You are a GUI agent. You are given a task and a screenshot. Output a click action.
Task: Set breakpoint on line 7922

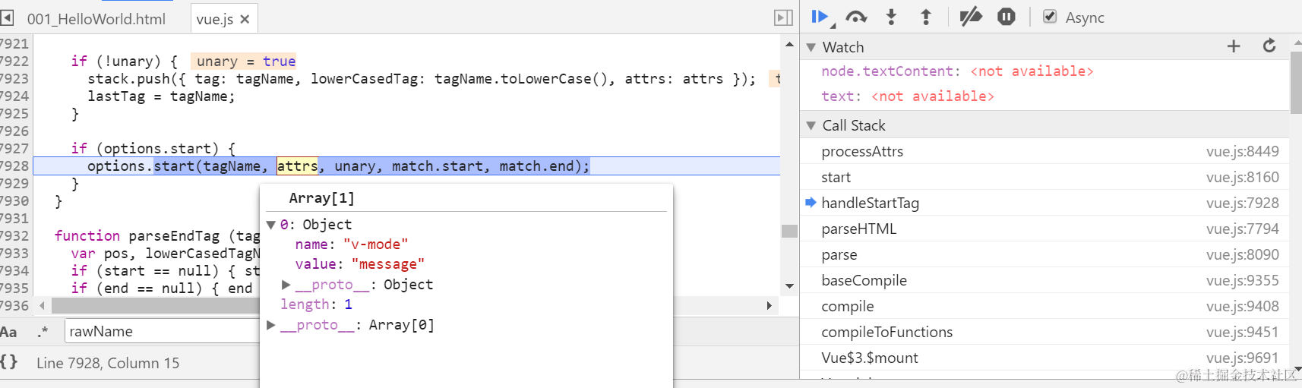click(x=14, y=61)
